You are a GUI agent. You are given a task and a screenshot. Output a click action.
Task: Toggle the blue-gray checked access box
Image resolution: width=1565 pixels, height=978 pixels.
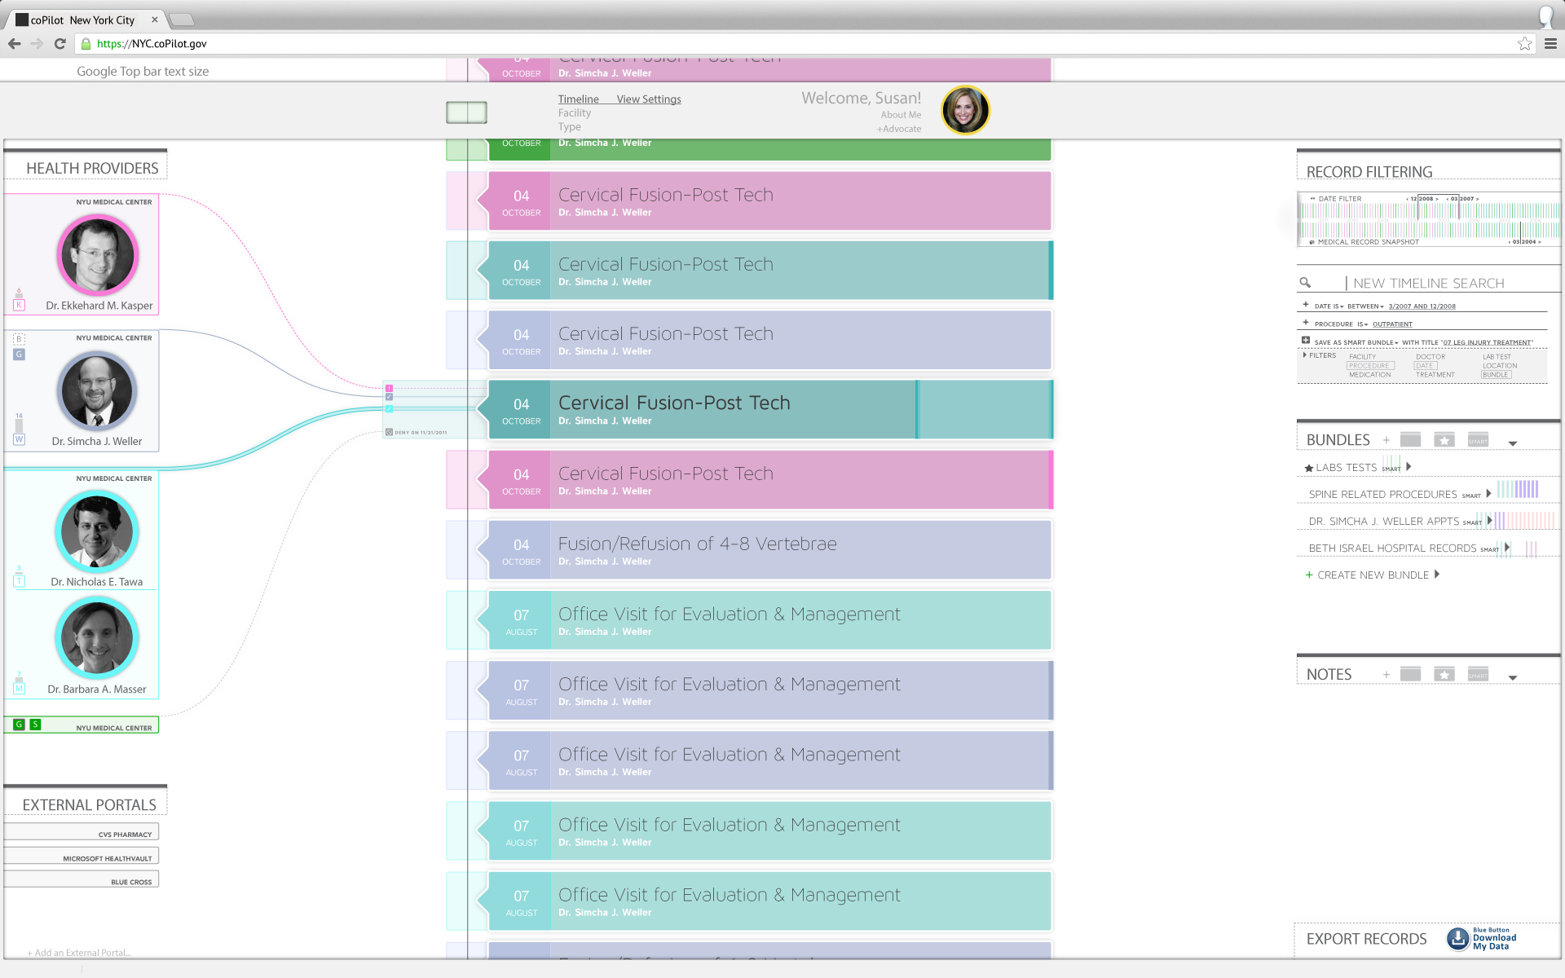click(x=389, y=398)
